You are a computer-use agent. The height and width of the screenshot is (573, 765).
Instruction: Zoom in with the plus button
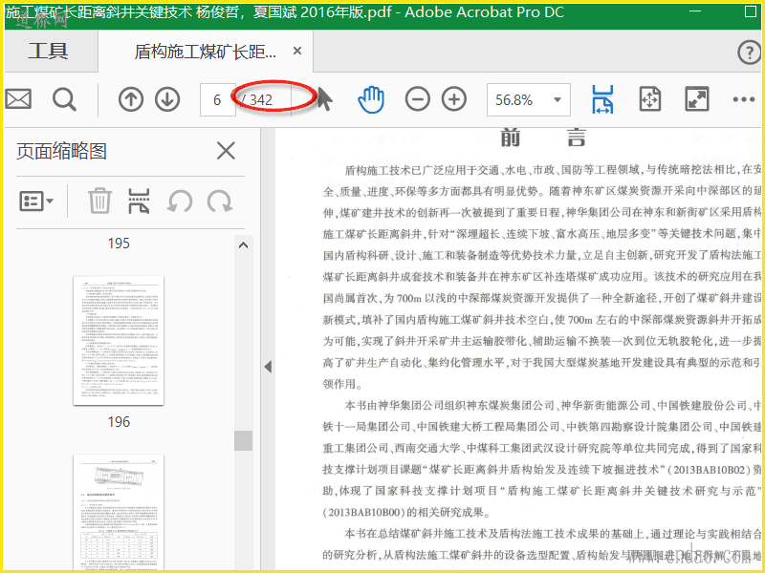click(453, 100)
